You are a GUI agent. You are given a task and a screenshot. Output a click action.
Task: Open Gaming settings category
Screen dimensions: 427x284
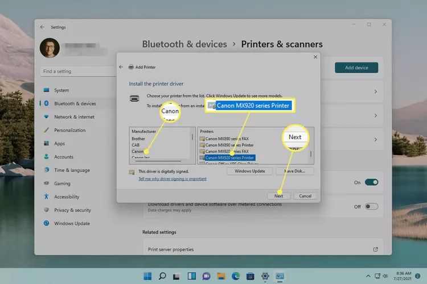62,183
